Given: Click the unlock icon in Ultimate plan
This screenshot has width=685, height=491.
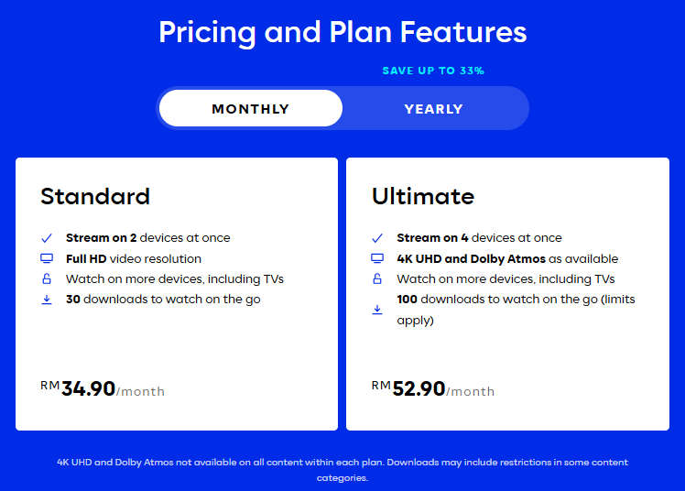Looking at the screenshot, I should click(377, 278).
